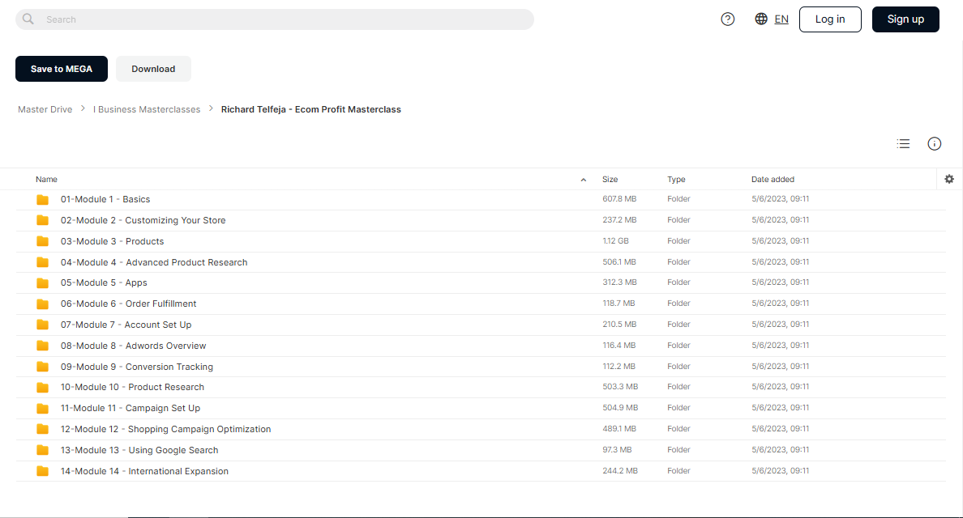Click the 506.1 MB size value
This screenshot has height=518, width=963.
[619, 261]
